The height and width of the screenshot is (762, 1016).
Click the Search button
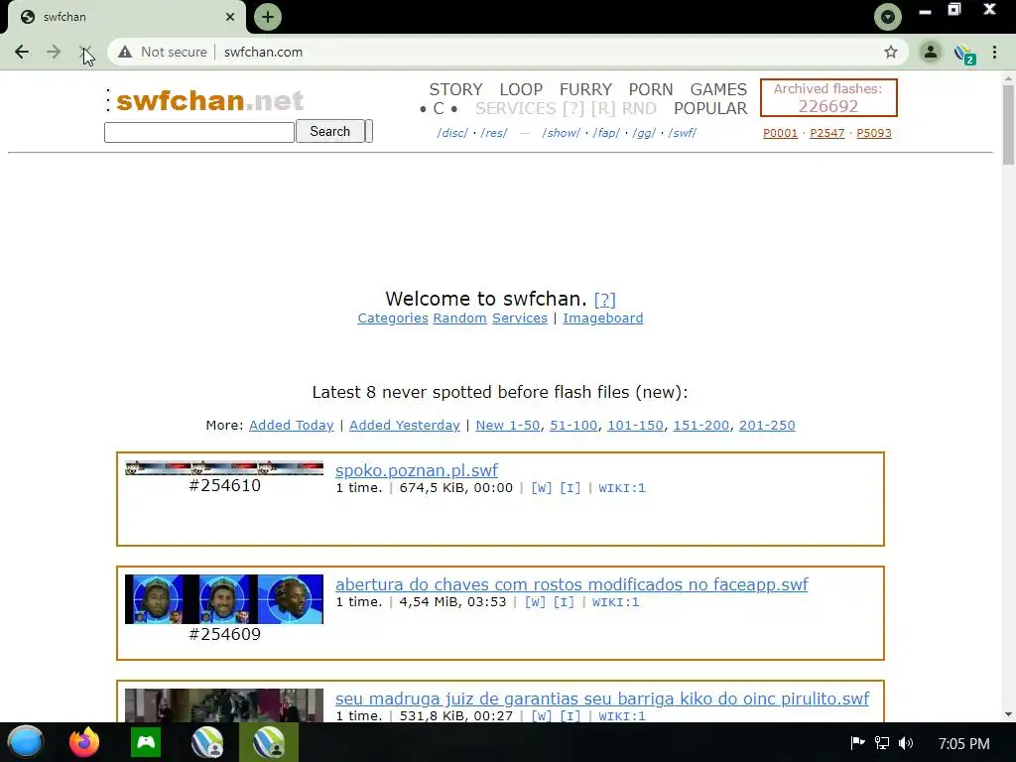[x=329, y=131]
